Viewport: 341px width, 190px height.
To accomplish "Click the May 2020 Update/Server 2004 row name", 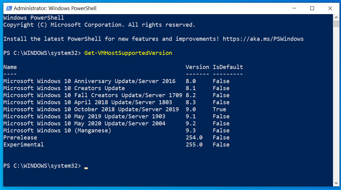I will (84, 123).
